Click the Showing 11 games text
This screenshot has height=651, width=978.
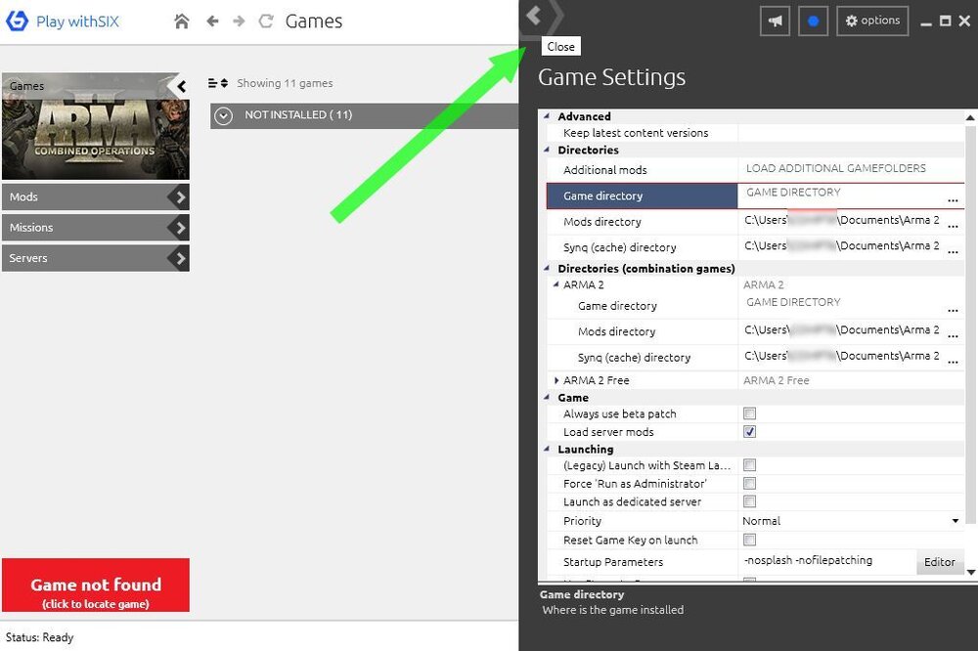[285, 83]
